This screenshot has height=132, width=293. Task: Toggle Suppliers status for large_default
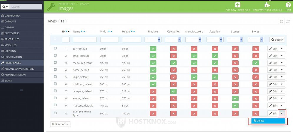[x=215, y=77]
